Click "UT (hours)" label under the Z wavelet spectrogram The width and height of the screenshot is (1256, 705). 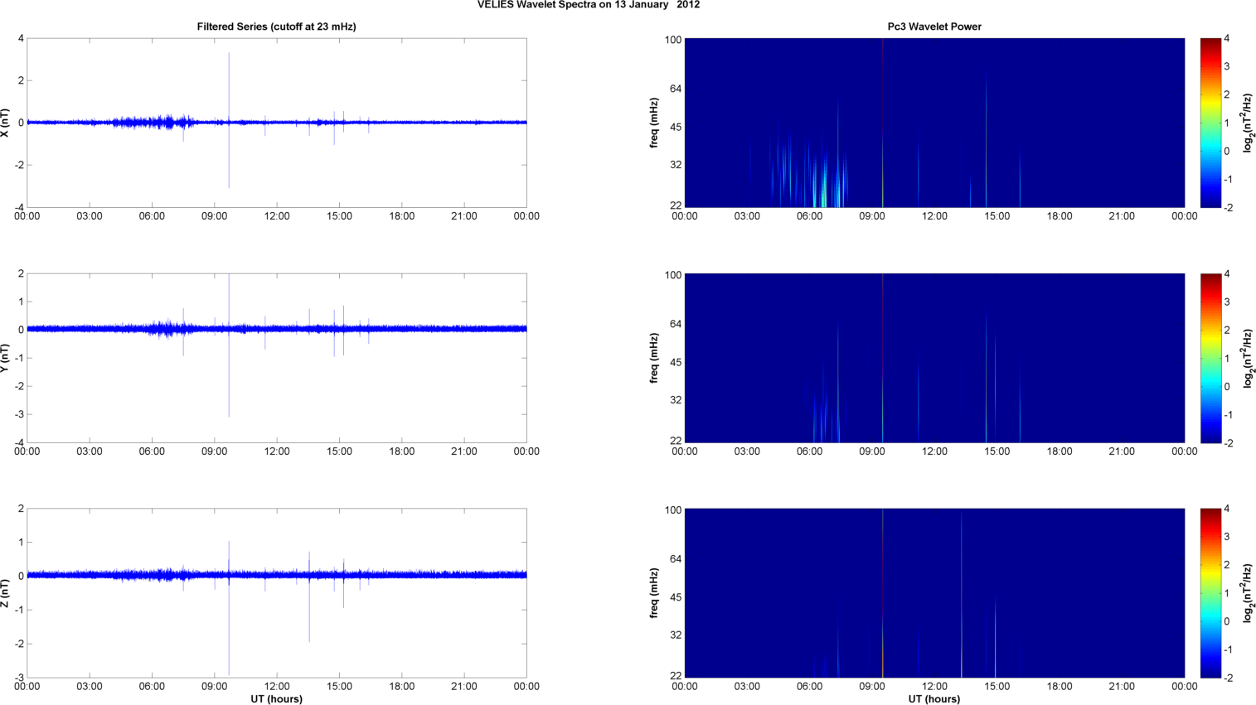pos(934,699)
